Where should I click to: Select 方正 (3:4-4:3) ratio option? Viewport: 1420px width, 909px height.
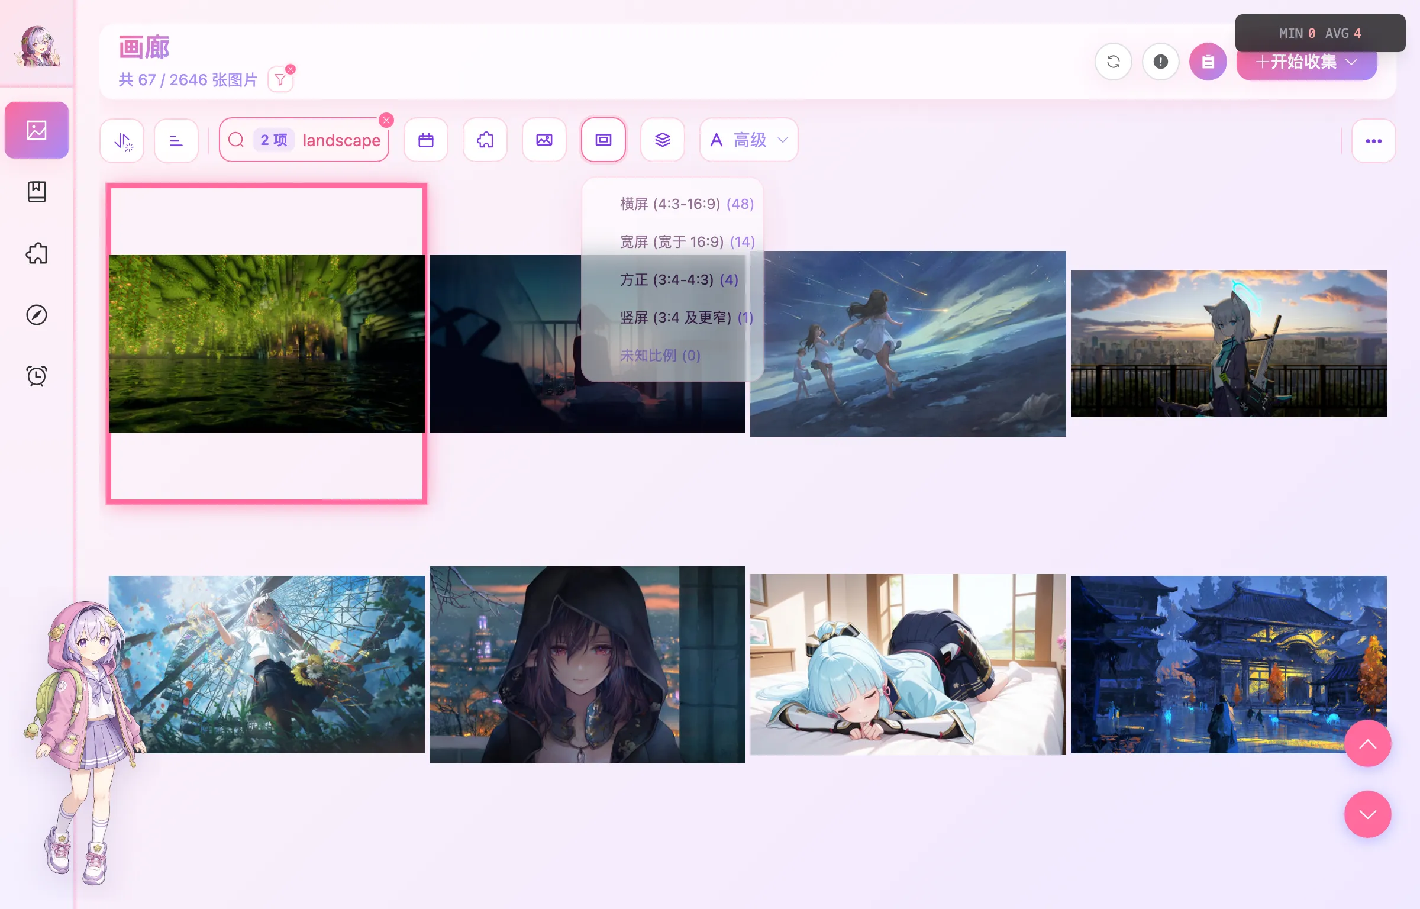click(673, 280)
